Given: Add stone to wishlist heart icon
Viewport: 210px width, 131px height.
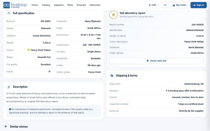Looking at the screenshot, I should [165, 5].
